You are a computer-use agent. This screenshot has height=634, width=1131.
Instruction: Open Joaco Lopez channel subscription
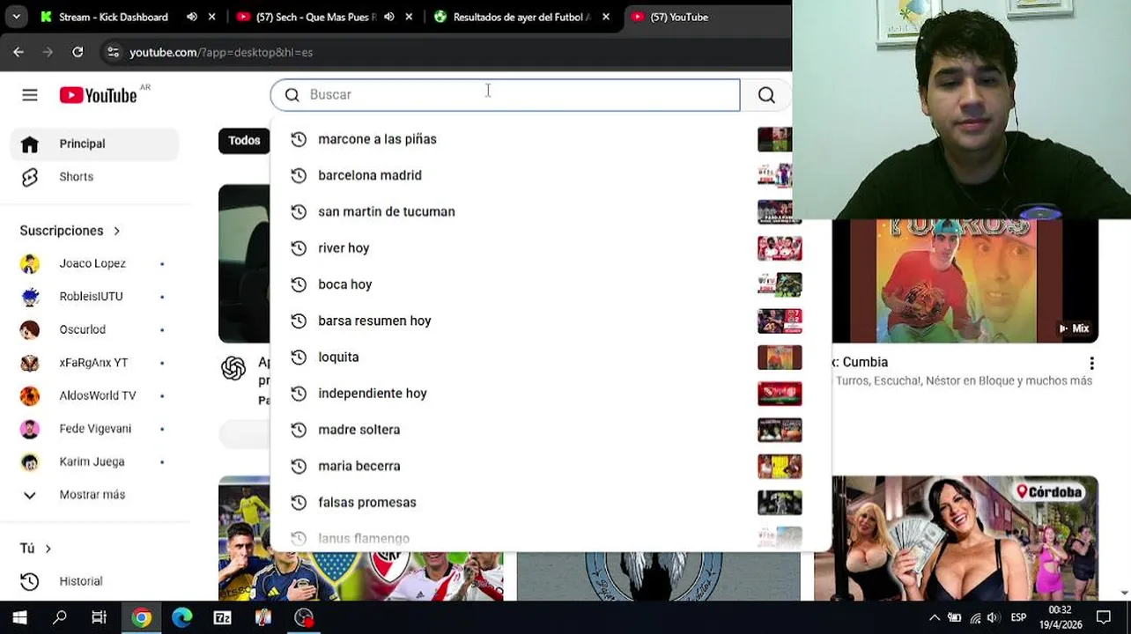pos(94,263)
